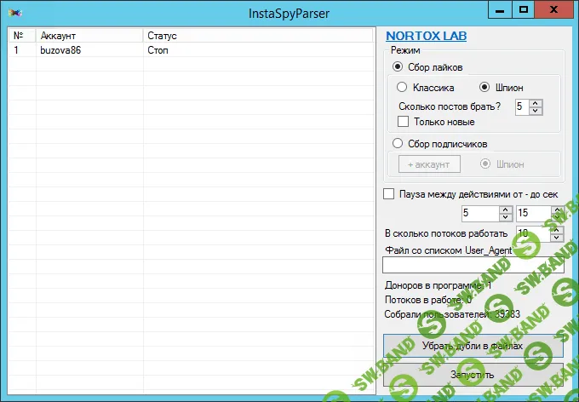Click the pause maximum field showing 15
The height and width of the screenshot is (402, 579).
534,213
